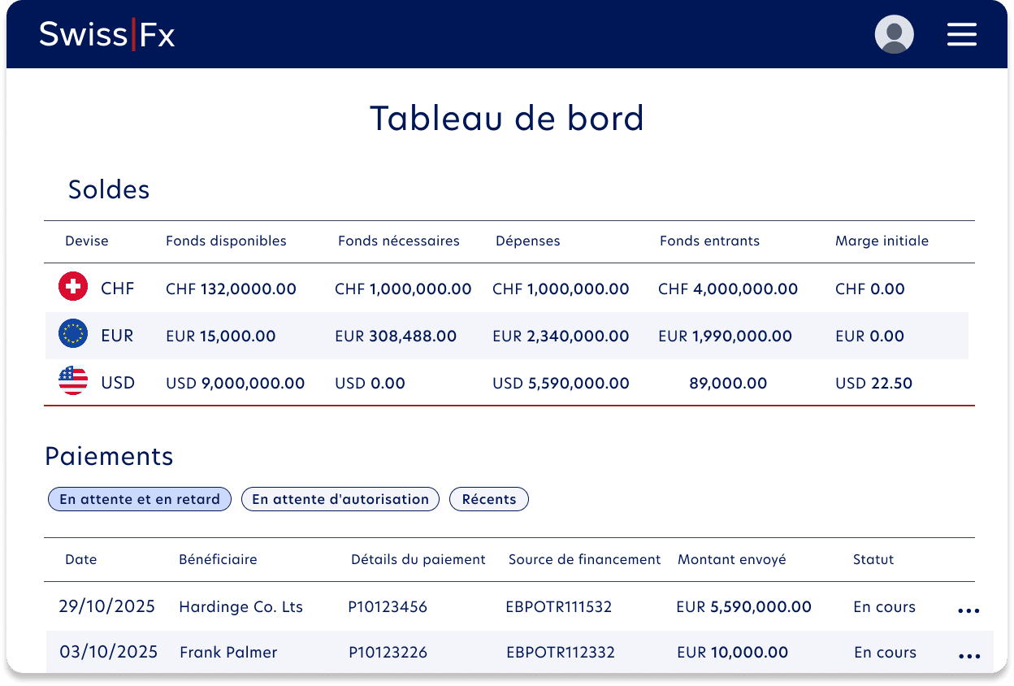Click the payment reference P10123456

click(x=388, y=606)
